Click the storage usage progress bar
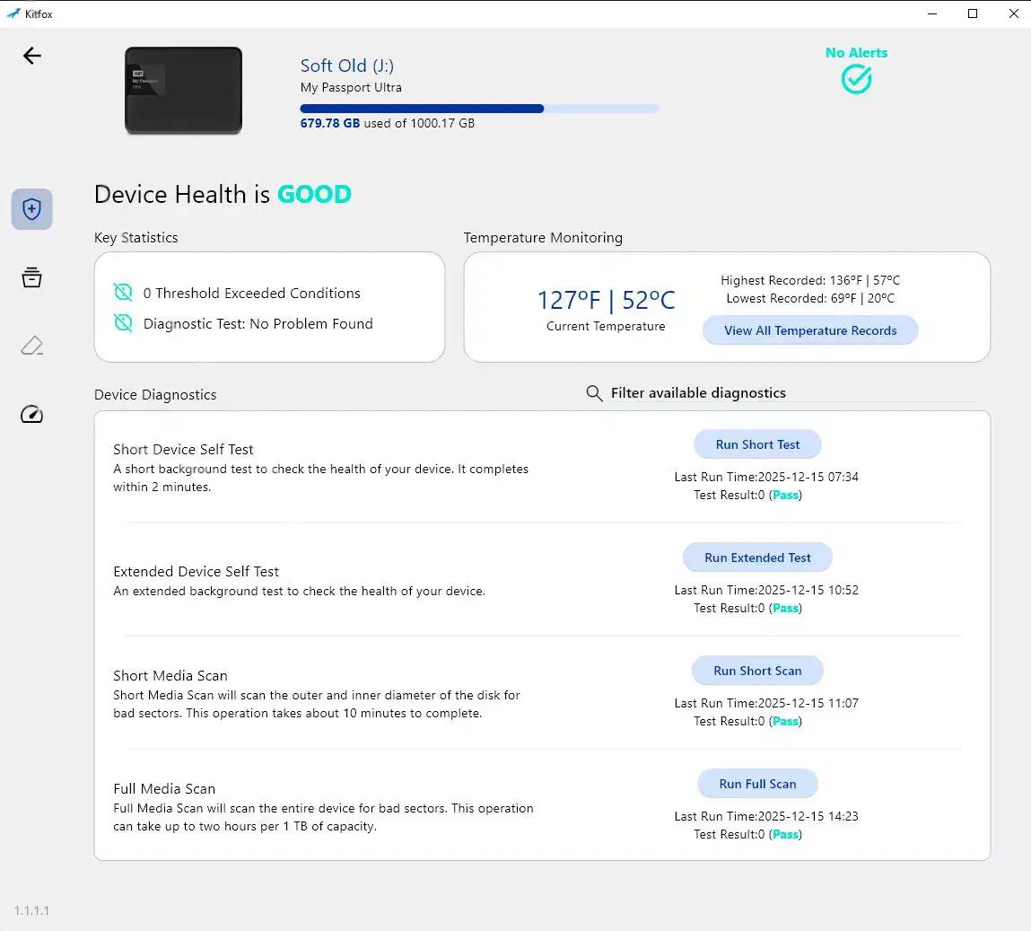The width and height of the screenshot is (1031, 931). click(478, 109)
